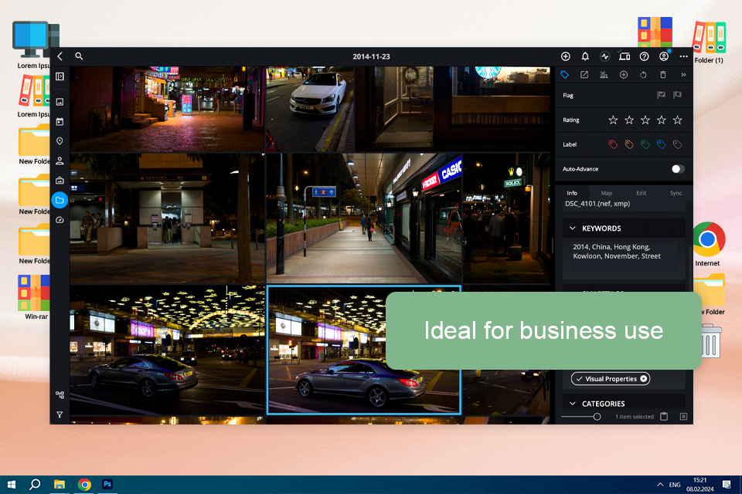
Task: Open the filter funnel icon
Action: (x=60, y=414)
